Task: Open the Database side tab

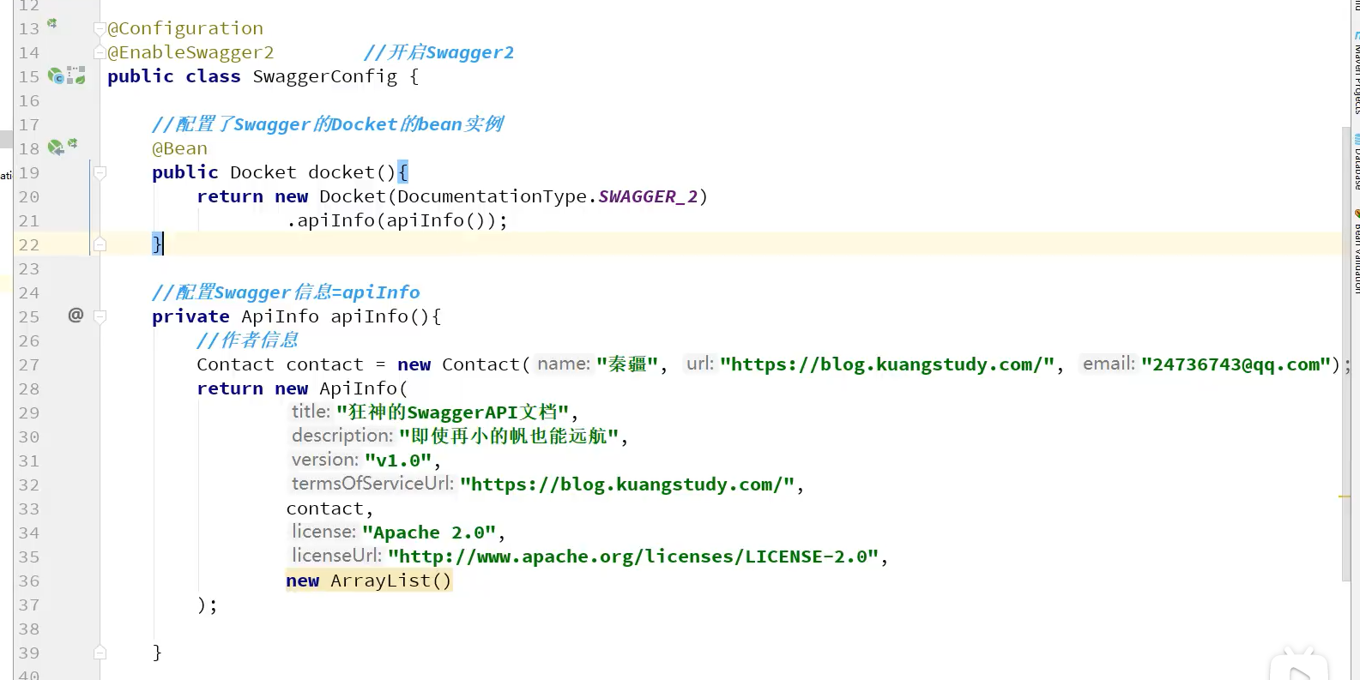Action: 1356,161
